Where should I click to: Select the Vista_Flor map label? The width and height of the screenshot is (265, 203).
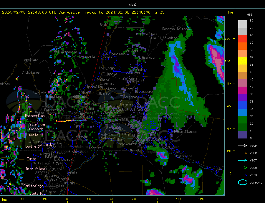point(38,194)
